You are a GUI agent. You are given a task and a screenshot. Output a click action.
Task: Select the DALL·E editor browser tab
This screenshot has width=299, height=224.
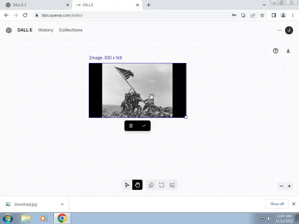(107, 5)
